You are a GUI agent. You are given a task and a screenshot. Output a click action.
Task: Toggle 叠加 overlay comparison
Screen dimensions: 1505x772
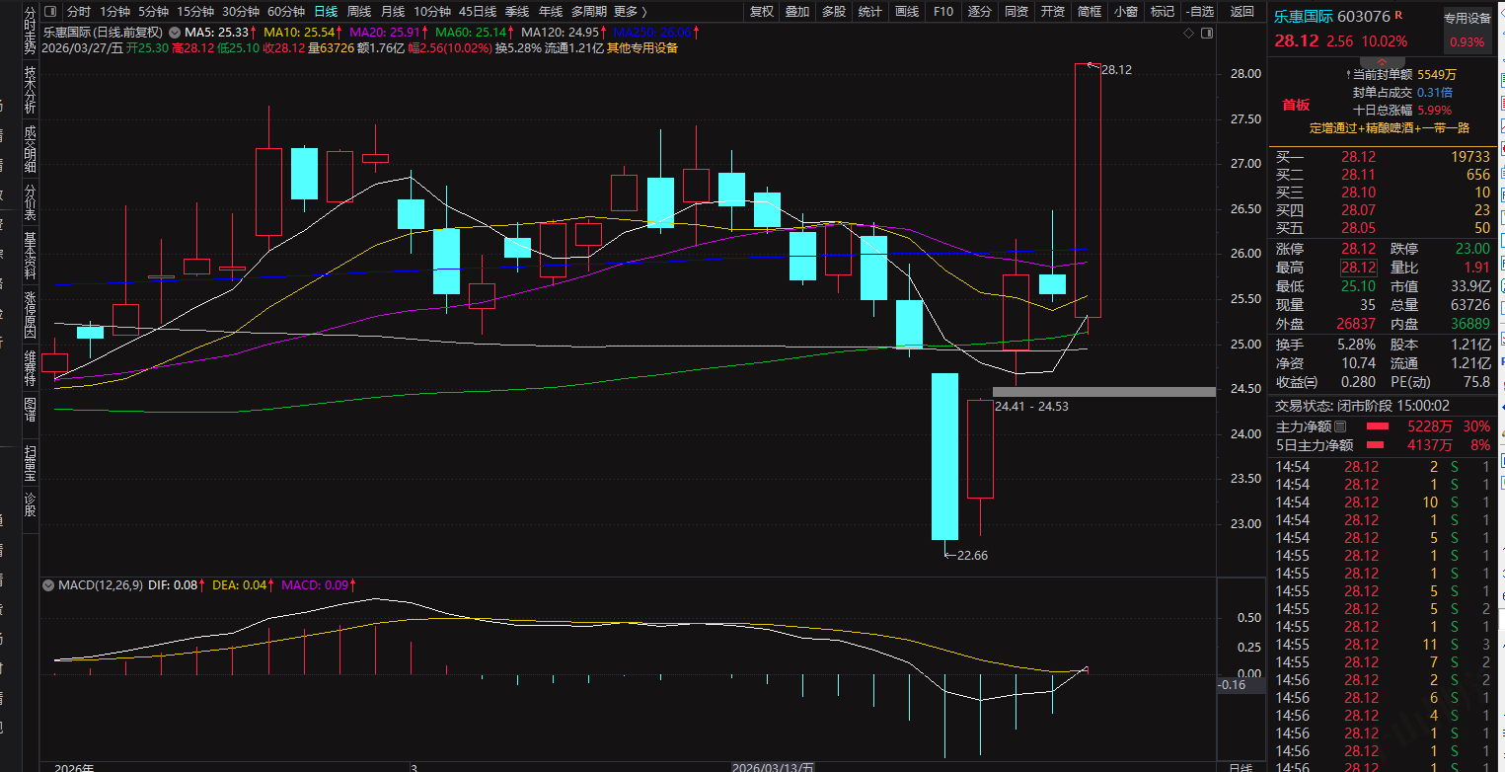click(x=797, y=12)
